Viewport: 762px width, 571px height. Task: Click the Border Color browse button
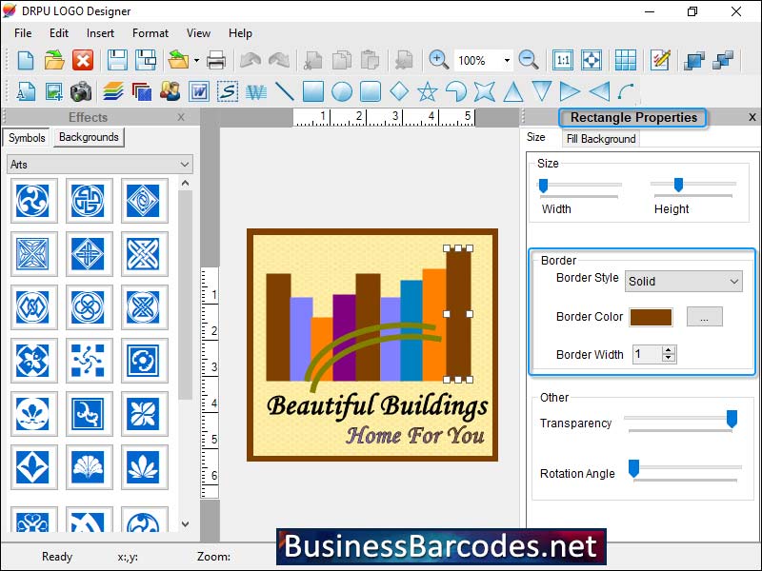coord(705,316)
